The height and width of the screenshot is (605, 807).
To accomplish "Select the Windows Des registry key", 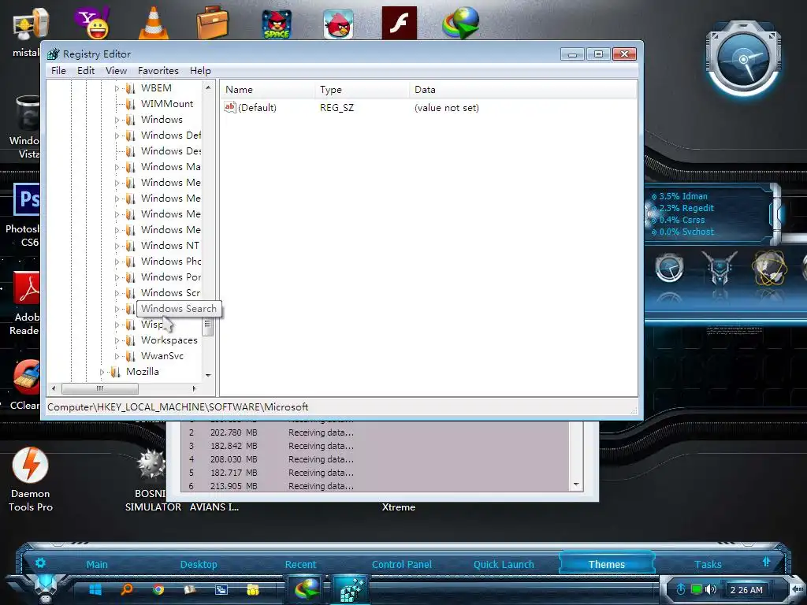I will click(x=171, y=151).
